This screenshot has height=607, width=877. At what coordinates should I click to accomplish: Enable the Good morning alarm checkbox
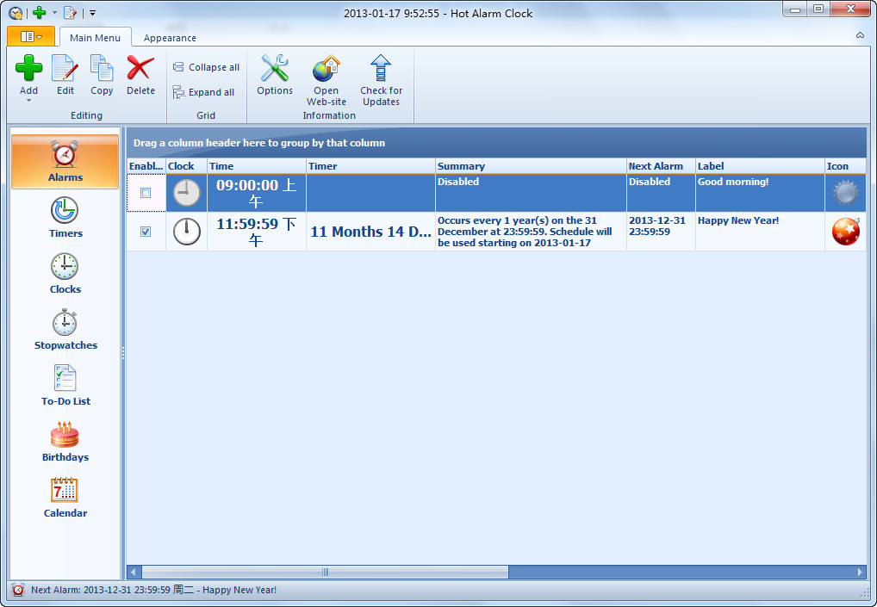click(x=146, y=193)
